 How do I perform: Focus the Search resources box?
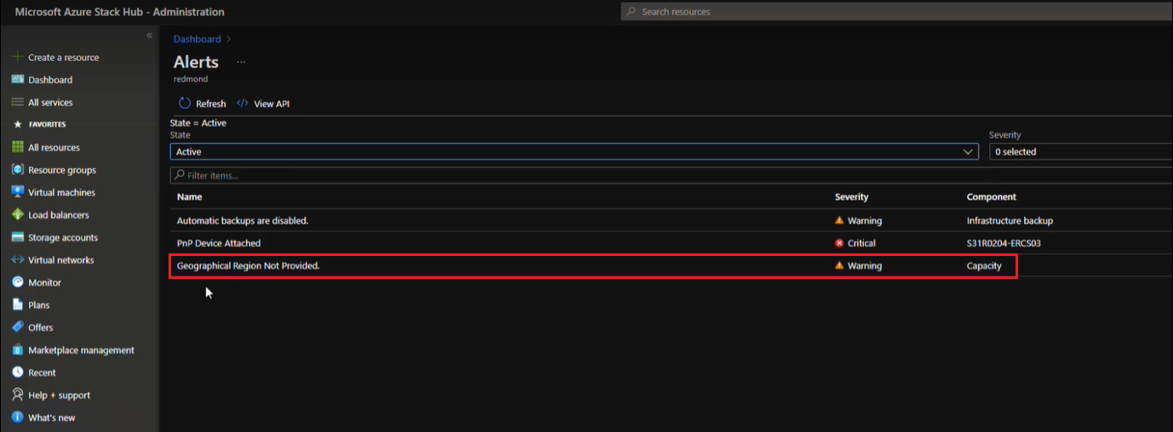pos(896,12)
